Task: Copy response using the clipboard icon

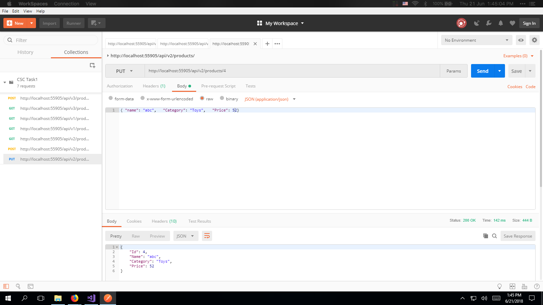Action: tap(486, 236)
